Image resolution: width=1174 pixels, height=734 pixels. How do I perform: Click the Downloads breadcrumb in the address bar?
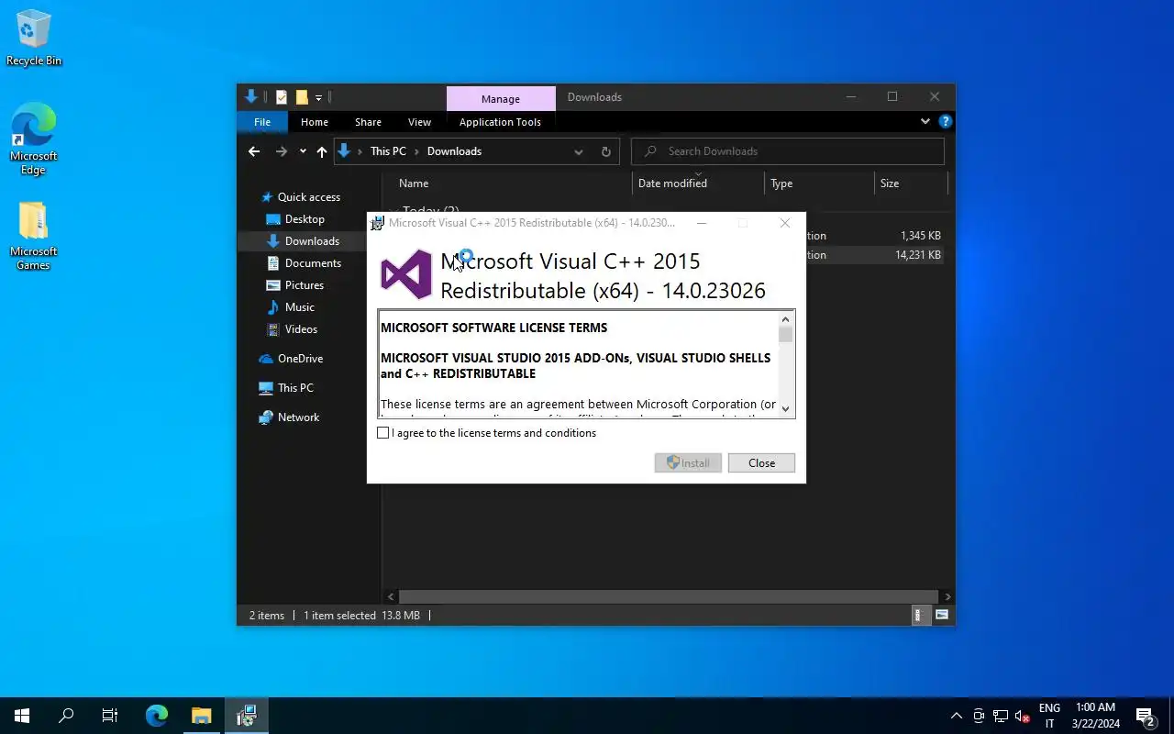tap(454, 151)
